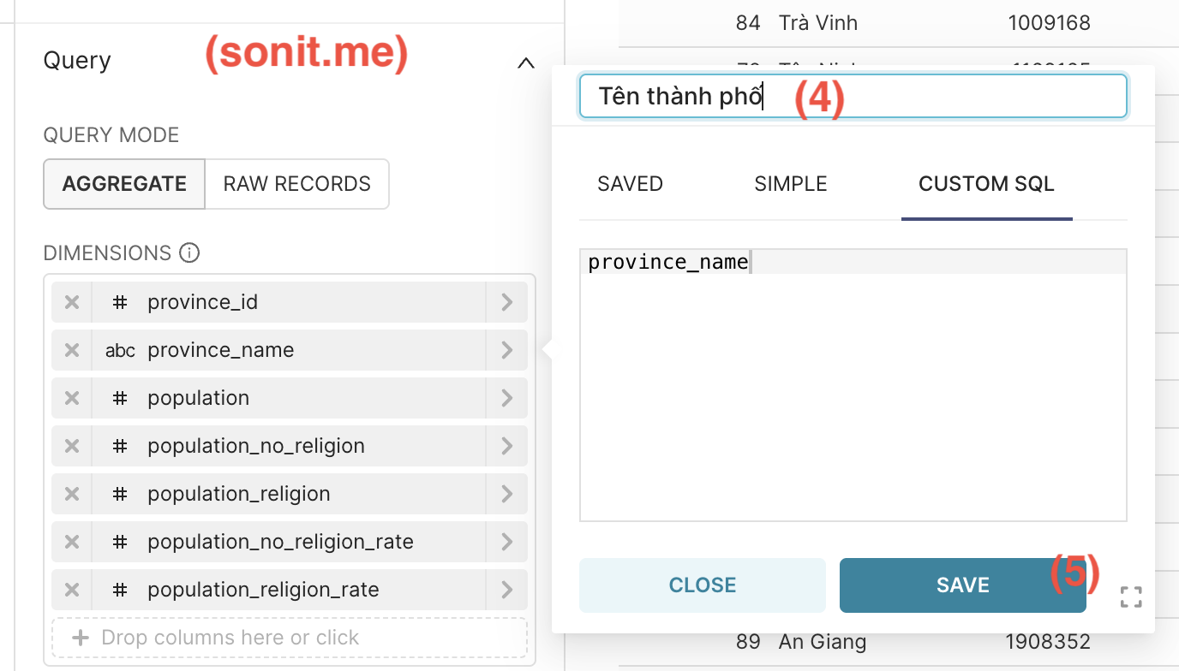This screenshot has height=671, width=1179.
Task: Close the dimension editor popover
Action: pos(702,585)
